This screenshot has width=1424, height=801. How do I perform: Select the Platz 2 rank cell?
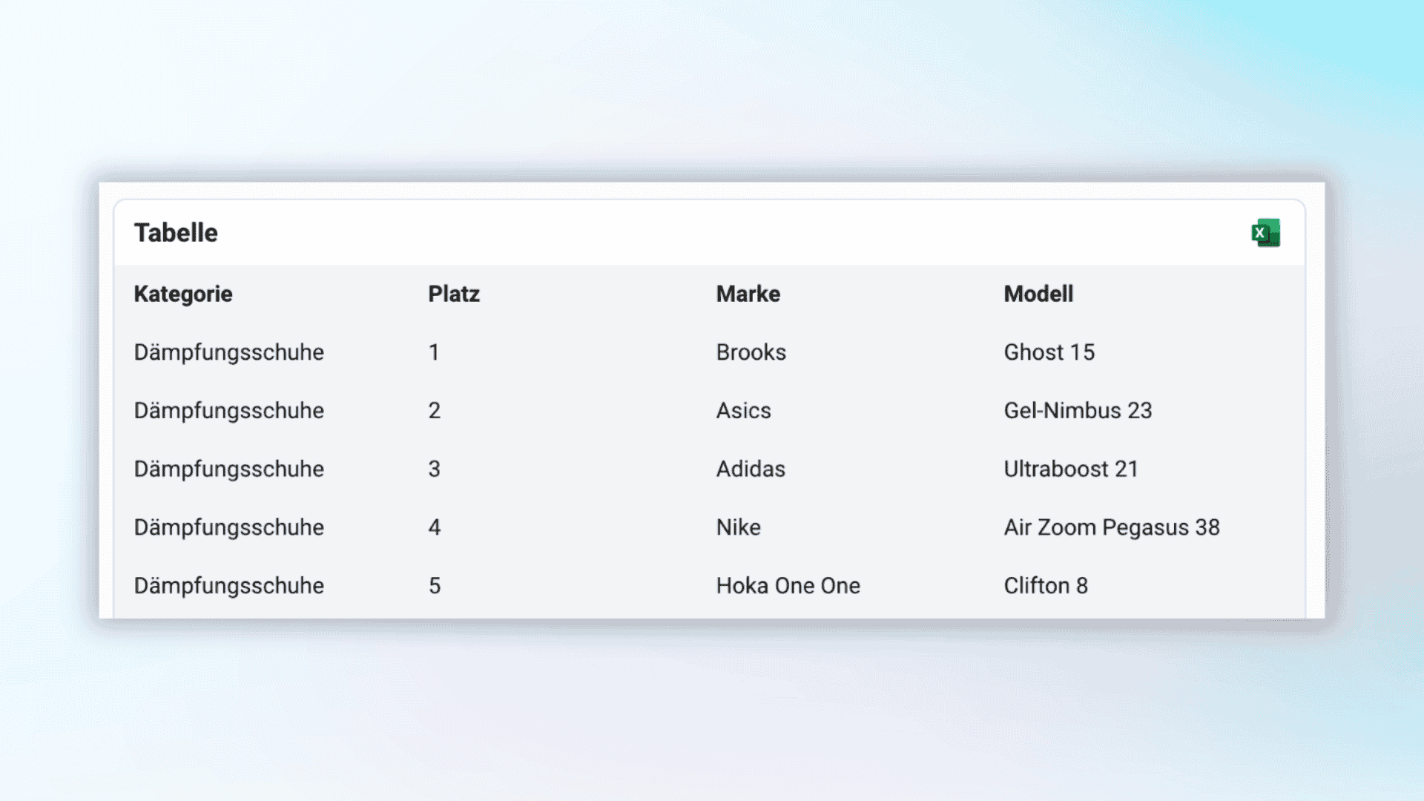[x=435, y=411]
